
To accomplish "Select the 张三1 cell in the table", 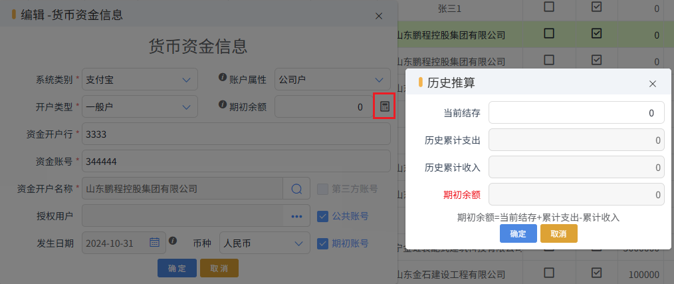I will [x=449, y=8].
